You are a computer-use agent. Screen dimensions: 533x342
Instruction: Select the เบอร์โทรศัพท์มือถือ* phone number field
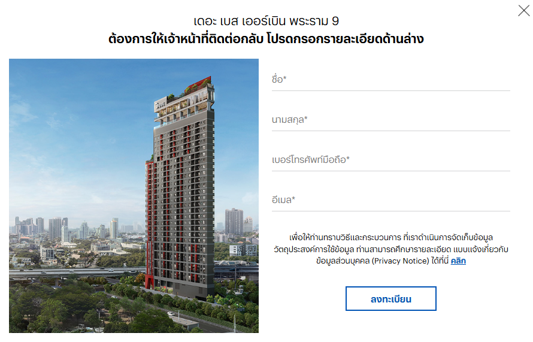(x=390, y=161)
